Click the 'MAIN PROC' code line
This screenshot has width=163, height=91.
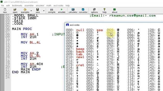click(22, 29)
